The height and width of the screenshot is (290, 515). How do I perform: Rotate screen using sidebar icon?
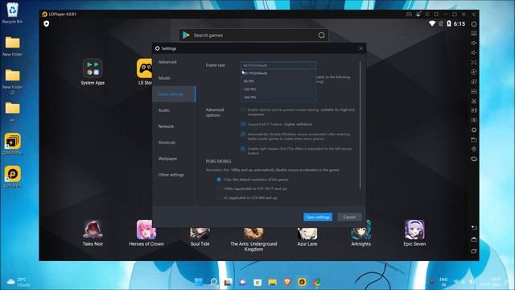(474, 159)
